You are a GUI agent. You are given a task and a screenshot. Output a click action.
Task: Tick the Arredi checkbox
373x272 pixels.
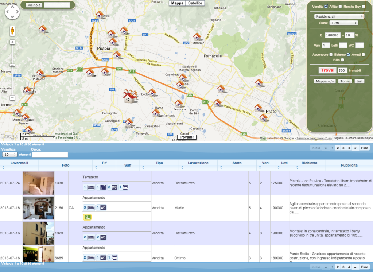pyautogui.click(x=363, y=54)
